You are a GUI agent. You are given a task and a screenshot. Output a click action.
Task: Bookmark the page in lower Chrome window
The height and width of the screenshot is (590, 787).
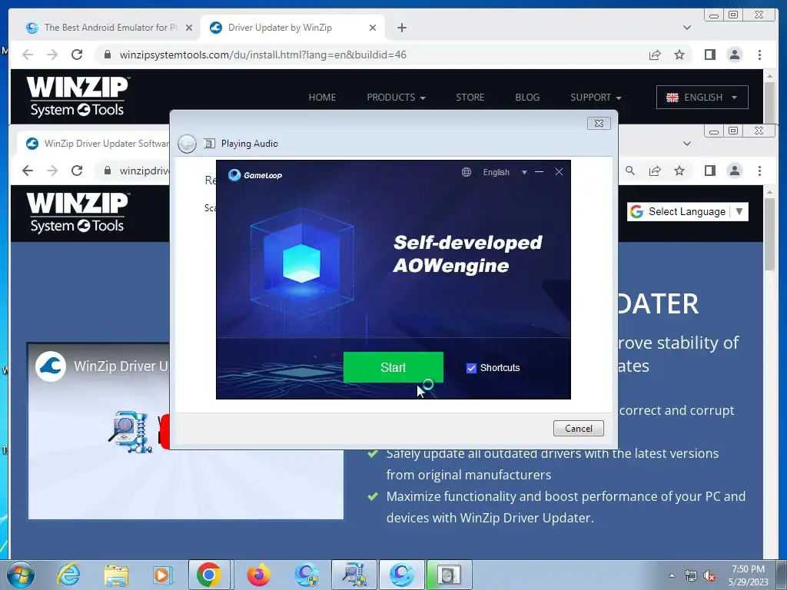click(x=679, y=171)
